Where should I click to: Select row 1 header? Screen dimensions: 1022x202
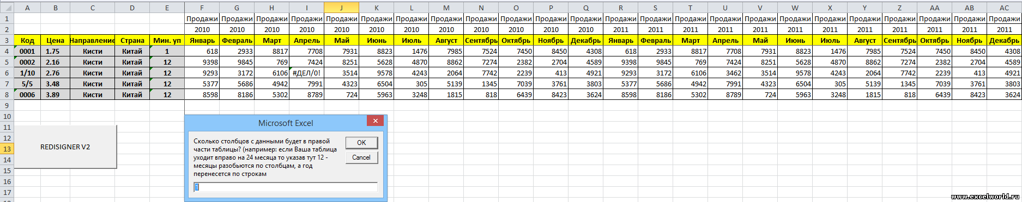click(7, 18)
